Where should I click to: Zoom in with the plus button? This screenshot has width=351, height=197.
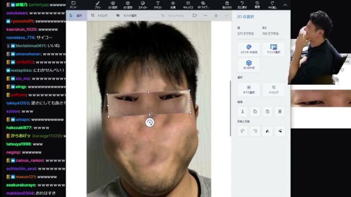pos(216,16)
